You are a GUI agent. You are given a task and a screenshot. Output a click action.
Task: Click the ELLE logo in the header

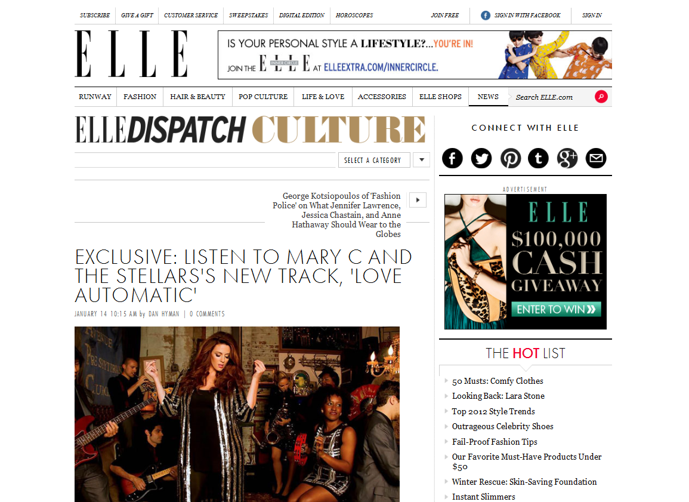click(132, 54)
